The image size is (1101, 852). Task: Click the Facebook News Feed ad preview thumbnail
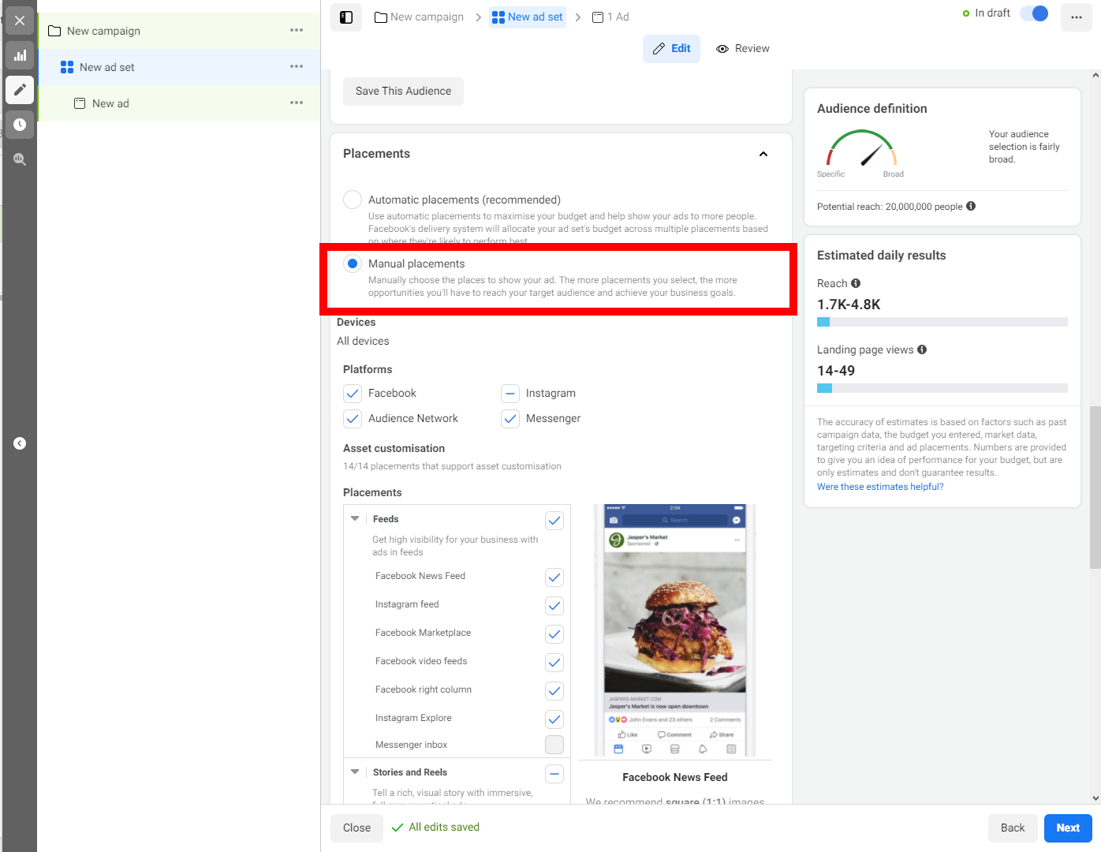point(674,629)
